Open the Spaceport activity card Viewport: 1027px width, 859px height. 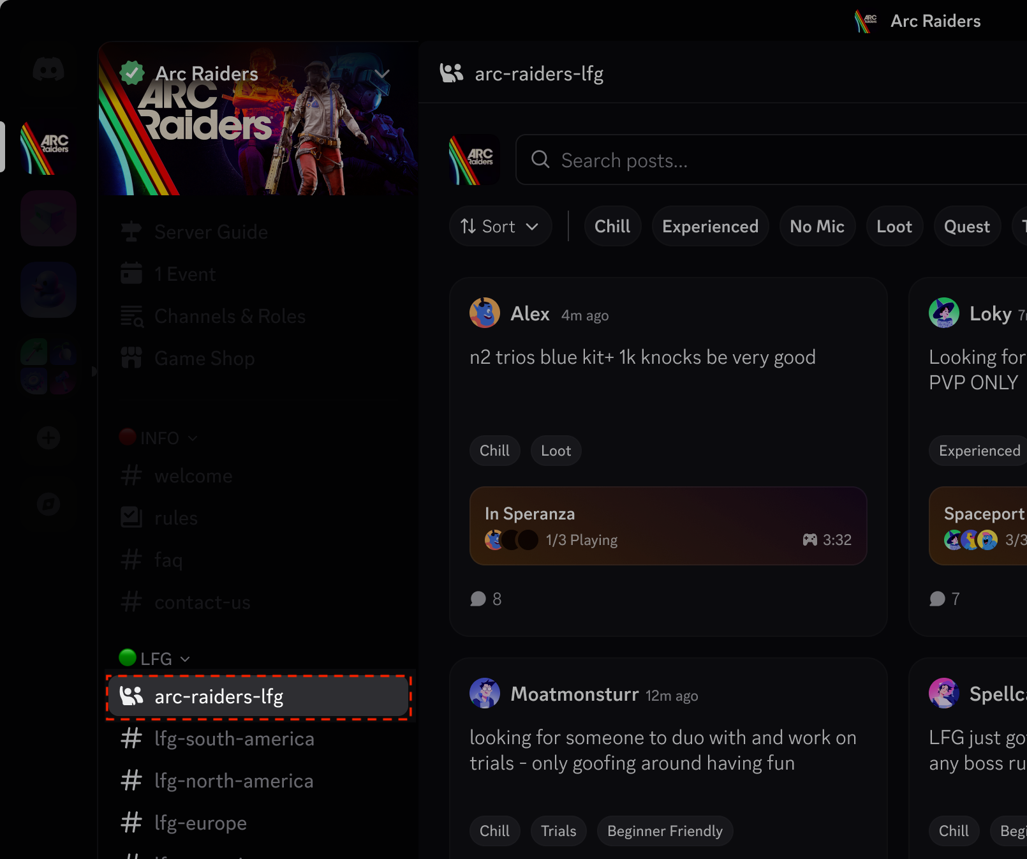click(x=978, y=526)
